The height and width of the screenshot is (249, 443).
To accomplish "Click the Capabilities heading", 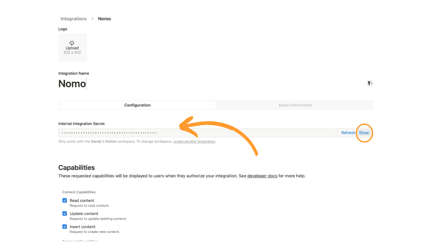I will click(x=77, y=168).
